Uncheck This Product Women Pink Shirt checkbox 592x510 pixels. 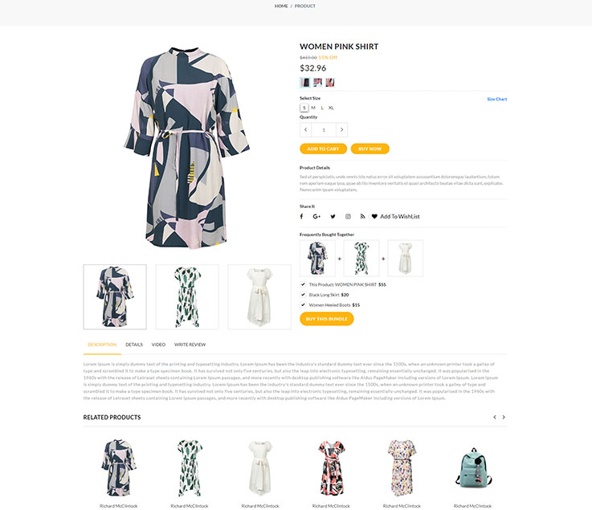click(x=303, y=284)
